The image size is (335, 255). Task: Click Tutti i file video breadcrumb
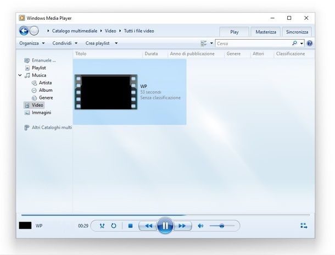click(139, 31)
